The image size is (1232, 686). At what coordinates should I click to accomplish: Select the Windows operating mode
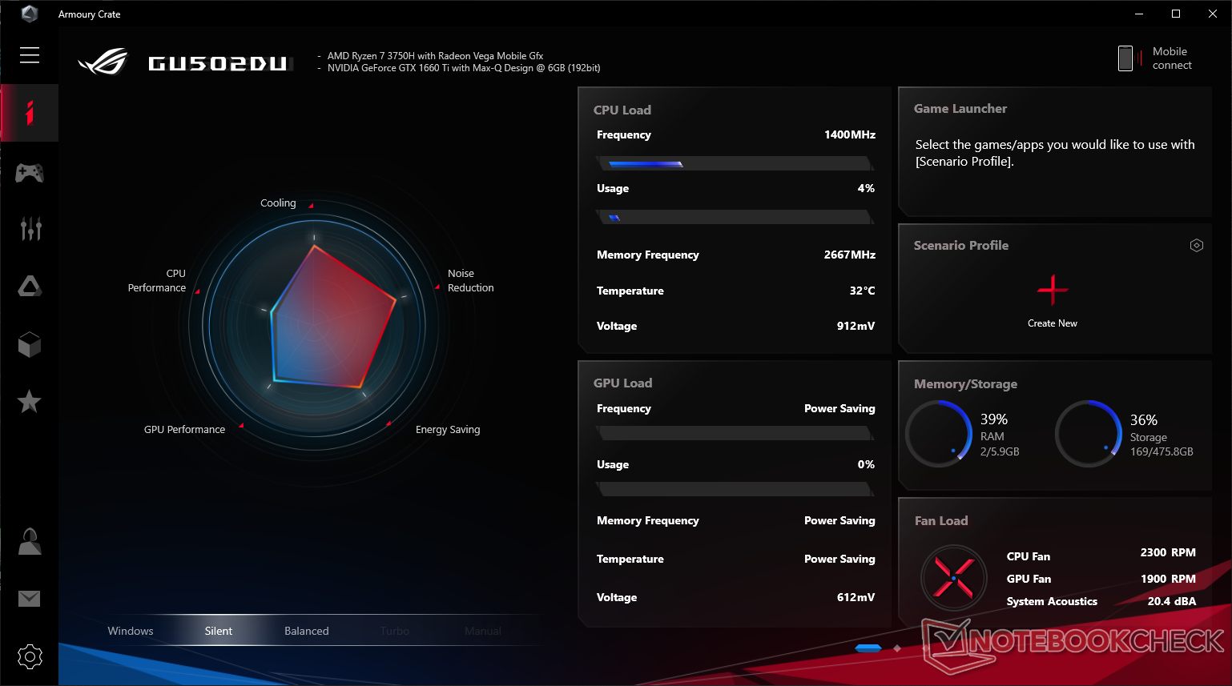click(x=131, y=631)
